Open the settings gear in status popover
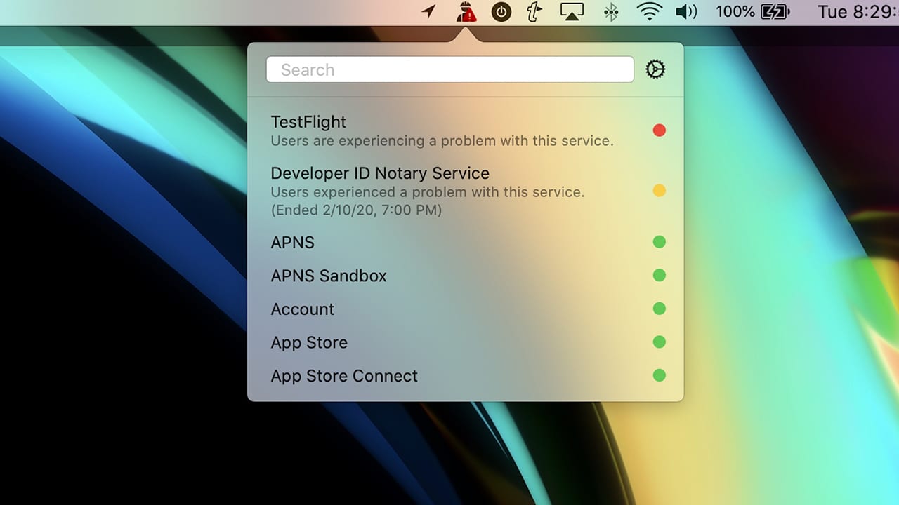The width and height of the screenshot is (899, 505). coord(655,69)
